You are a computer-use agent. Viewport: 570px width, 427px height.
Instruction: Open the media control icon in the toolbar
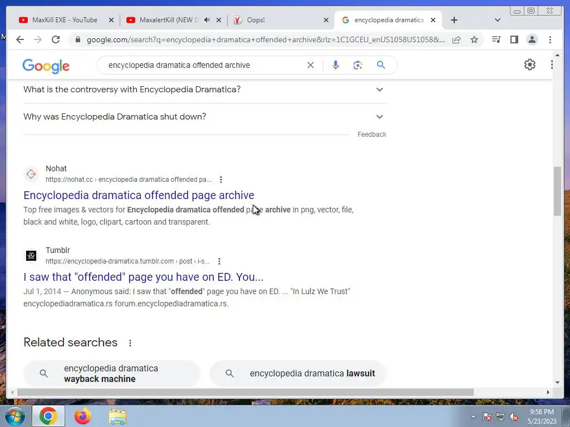click(x=496, y=39)
